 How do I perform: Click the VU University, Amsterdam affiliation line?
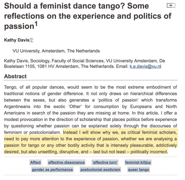click(56, 51)
